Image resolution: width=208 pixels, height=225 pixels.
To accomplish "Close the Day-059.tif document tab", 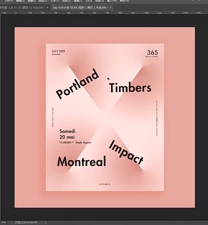I will tap(111, 7).
